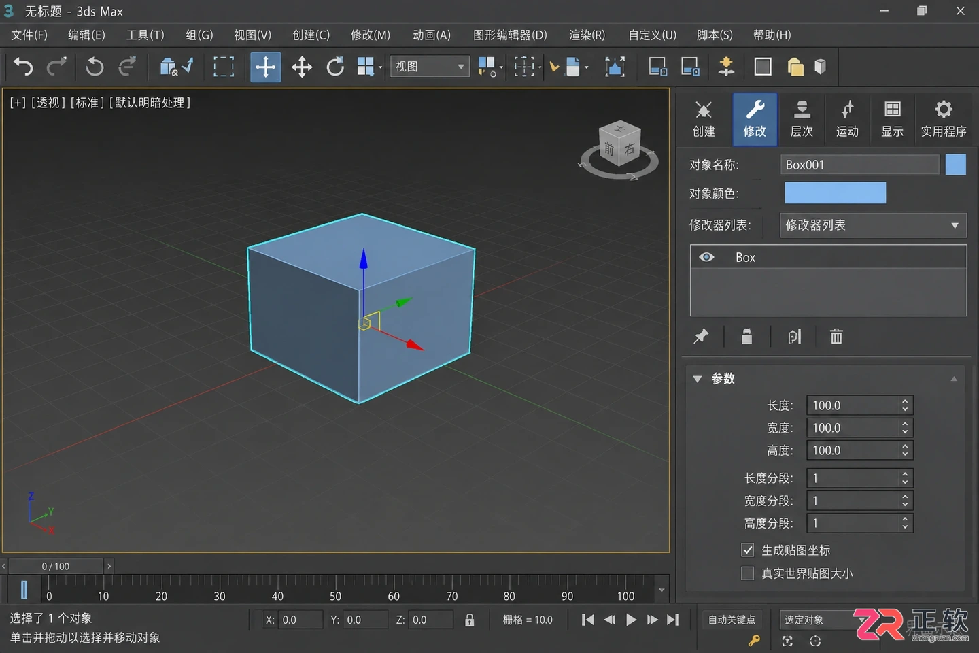Click the 0 / 100 time slider
This screenshot has width=979, height=653.
tap(56, 566)
